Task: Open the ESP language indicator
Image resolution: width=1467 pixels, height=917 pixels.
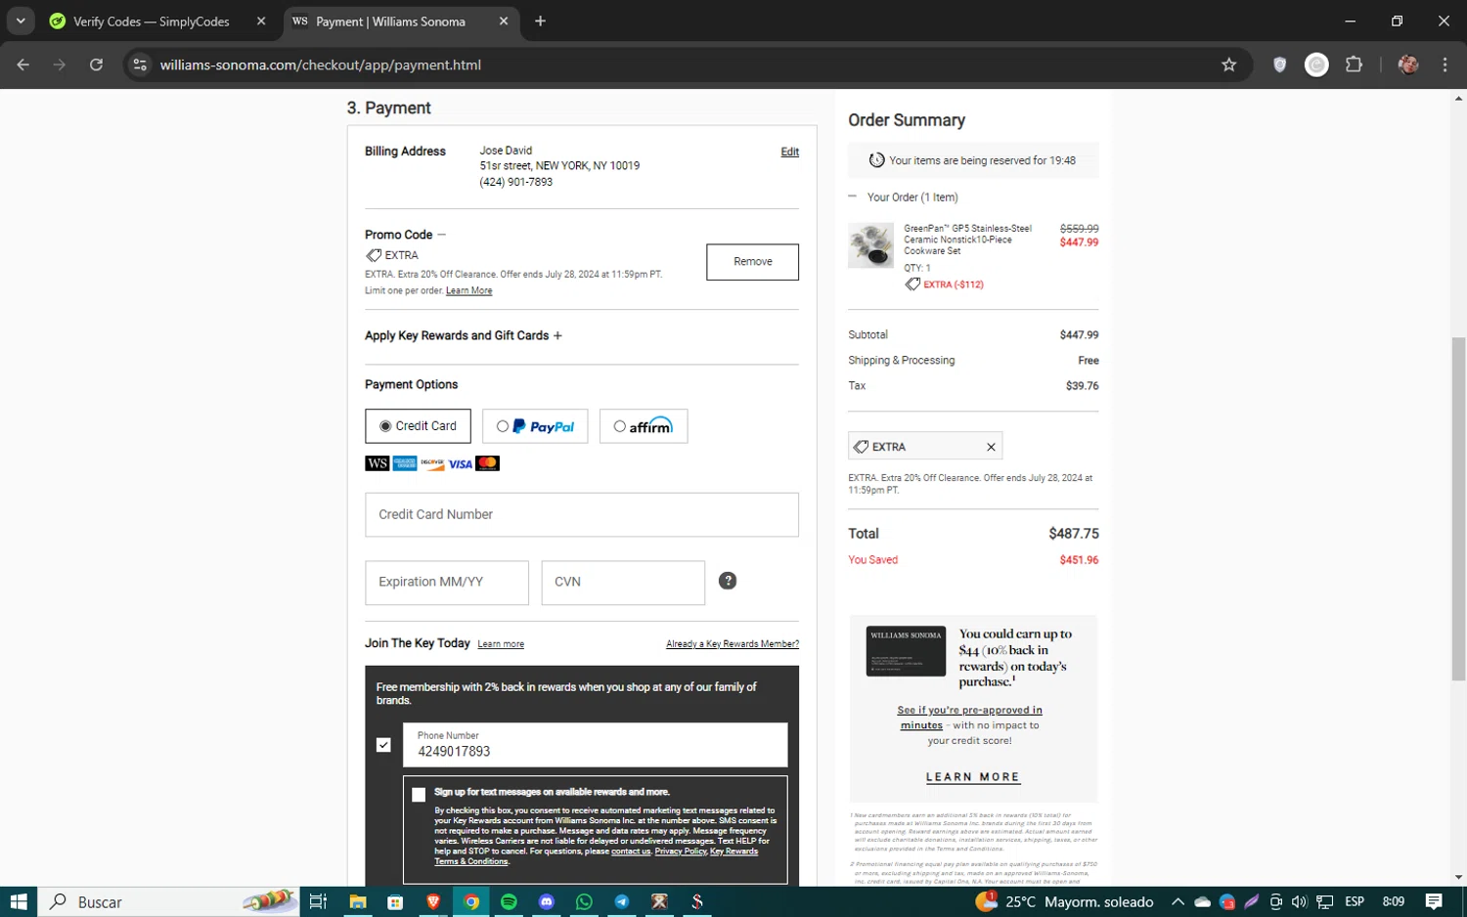Action: click(x=1355, y=901)
